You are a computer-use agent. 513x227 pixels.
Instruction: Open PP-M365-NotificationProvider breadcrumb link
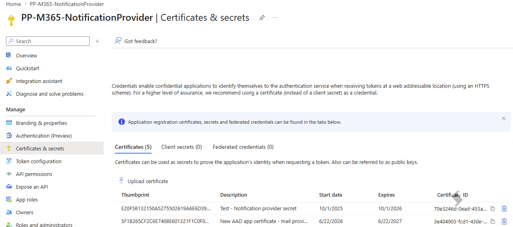click(x=67, y=4)
